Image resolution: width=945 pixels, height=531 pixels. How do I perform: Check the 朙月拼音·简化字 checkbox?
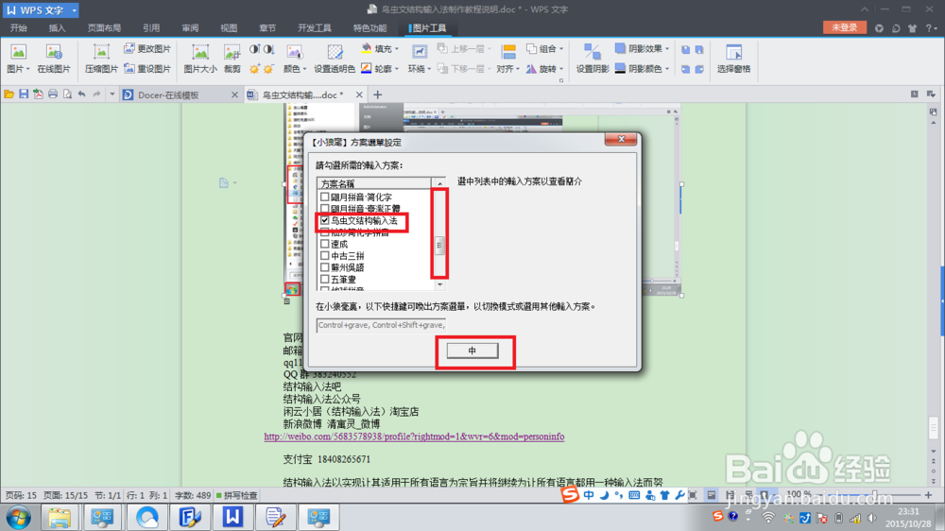tap(325, 197)
